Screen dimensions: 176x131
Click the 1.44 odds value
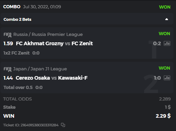[8, 78]
